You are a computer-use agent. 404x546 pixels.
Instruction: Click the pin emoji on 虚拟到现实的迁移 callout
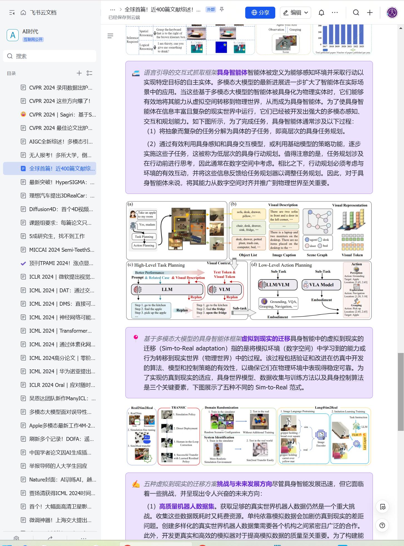point(136,339)
